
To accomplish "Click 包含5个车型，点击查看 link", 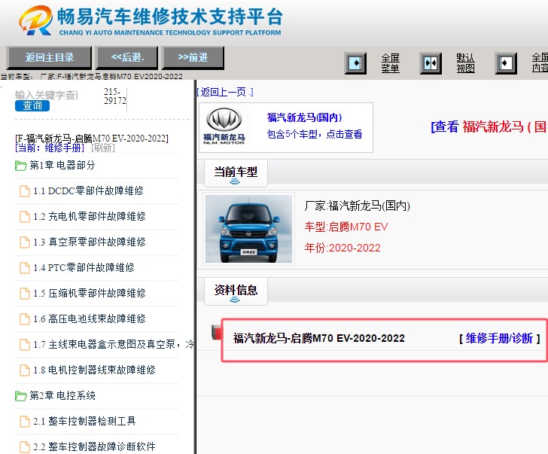I will tap(315, 134).
